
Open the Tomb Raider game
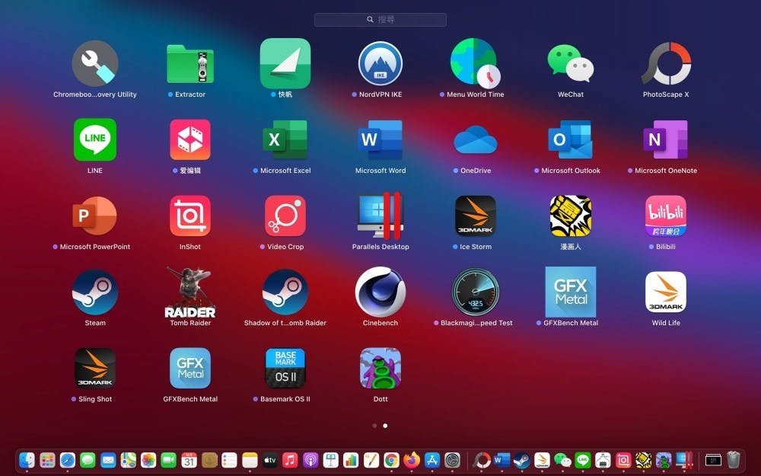click(x=190, y=292)
